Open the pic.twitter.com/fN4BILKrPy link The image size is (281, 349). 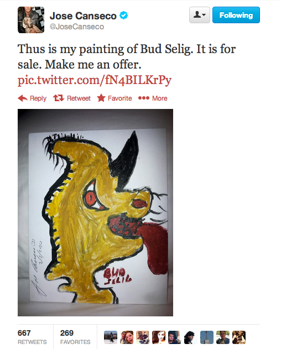95,80
